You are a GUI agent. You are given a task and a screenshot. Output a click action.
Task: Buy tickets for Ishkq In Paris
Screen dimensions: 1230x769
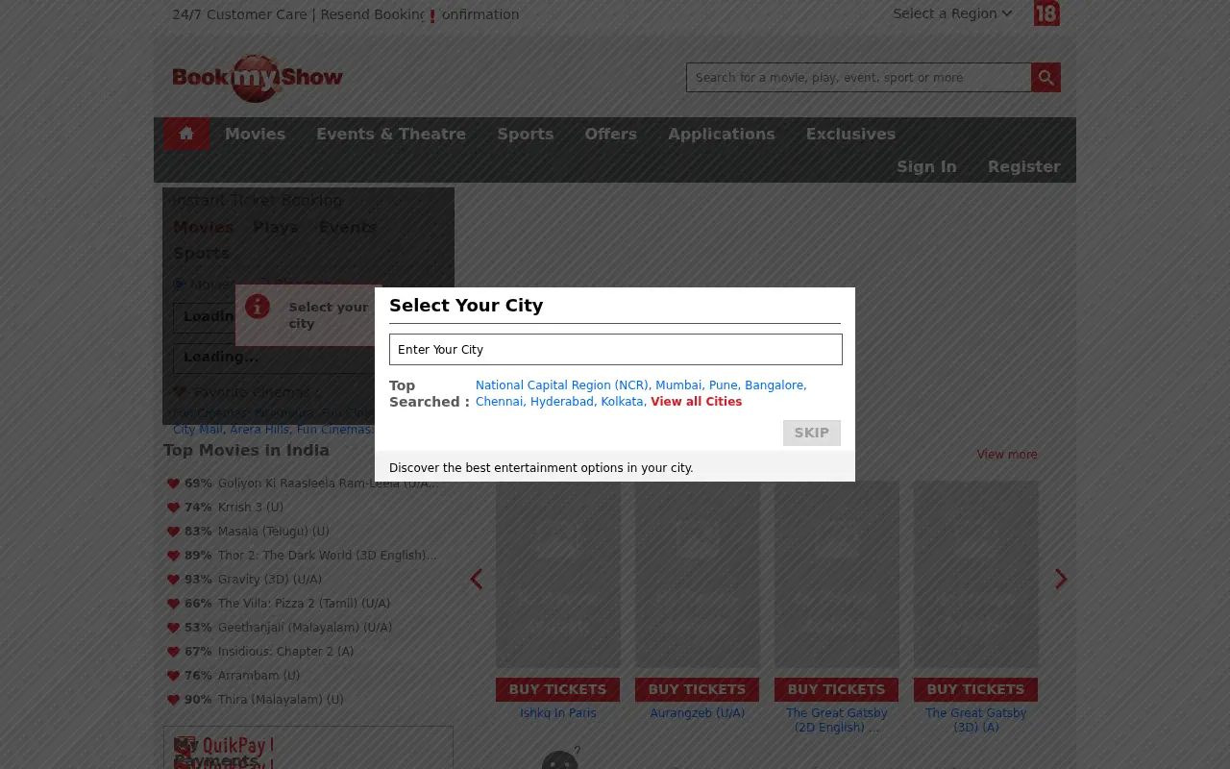click(x=557, y=689)
